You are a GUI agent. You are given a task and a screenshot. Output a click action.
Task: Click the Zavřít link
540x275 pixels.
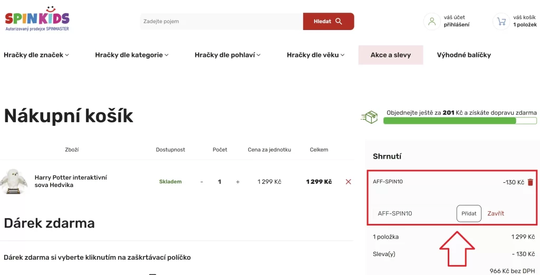point(496,213)
